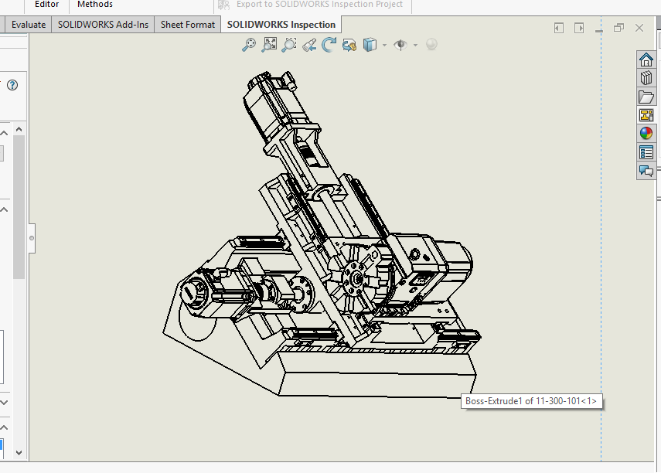Click the Zoom to Fit magnifier icon
This screenshot has height=473, width=661.
click(249, 45)
